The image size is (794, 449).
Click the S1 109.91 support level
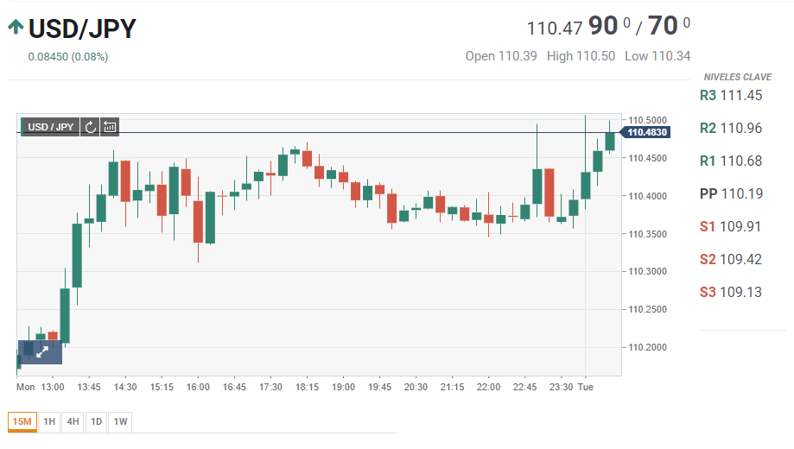pyautogui.click(x=730, y=226)
